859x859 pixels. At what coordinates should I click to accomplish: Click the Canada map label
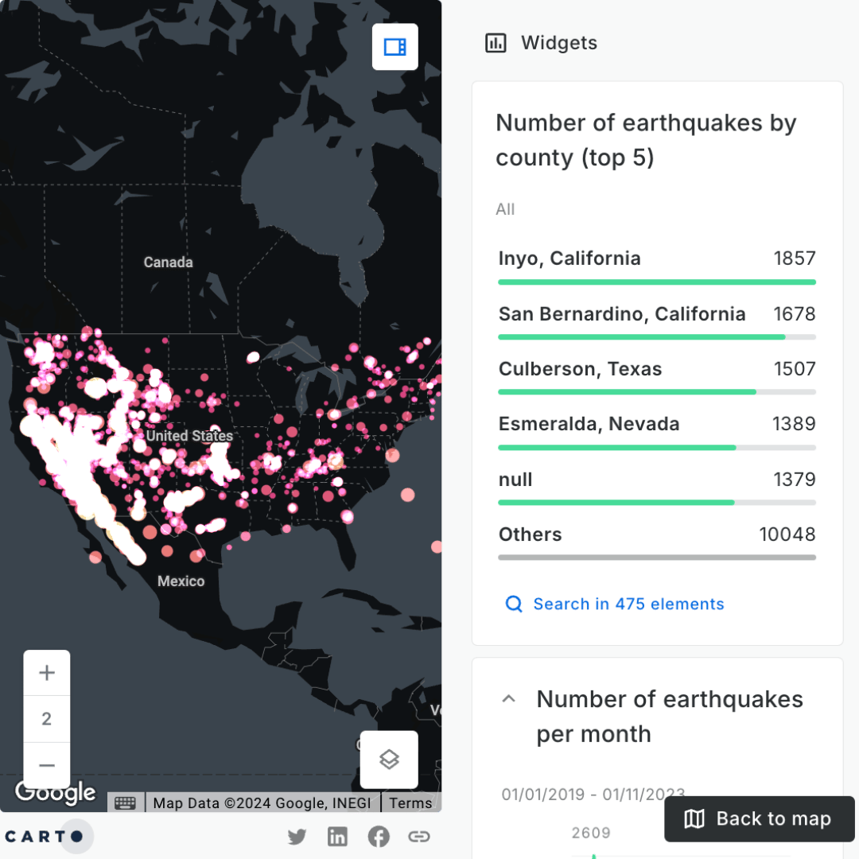[168, 262]
